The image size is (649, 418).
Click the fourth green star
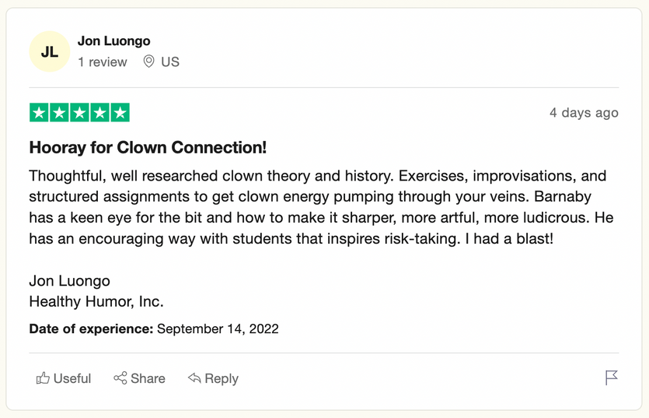99,113
